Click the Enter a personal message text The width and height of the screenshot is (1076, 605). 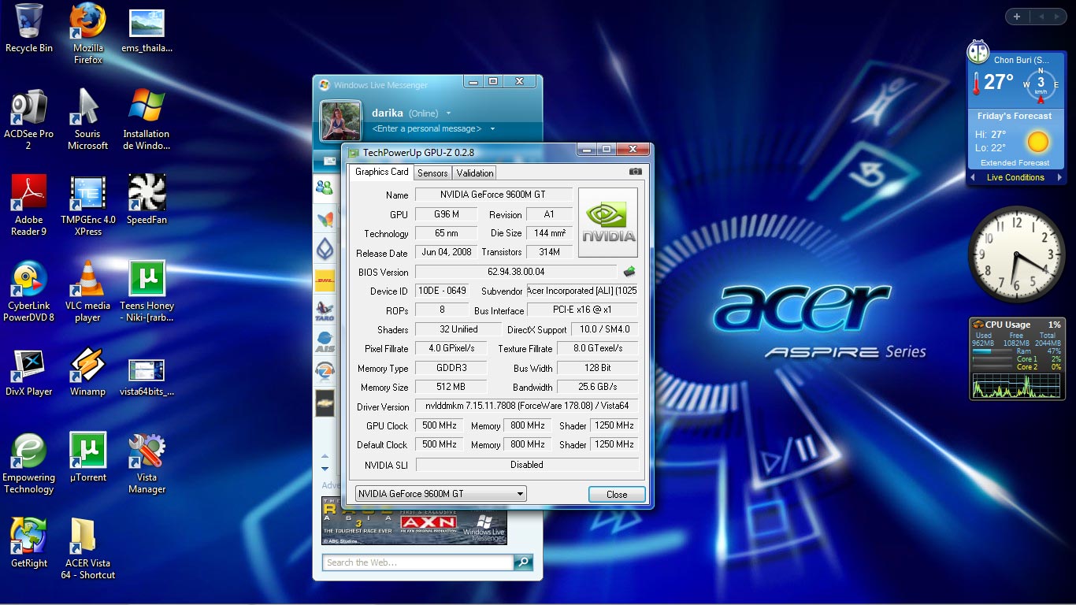pos(426,128)
